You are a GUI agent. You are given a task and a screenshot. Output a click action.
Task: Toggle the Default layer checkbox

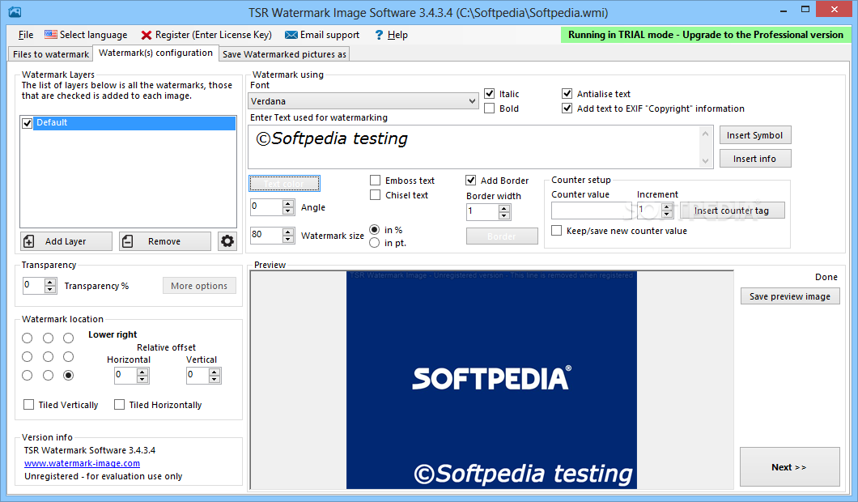(x=28, y=123)
